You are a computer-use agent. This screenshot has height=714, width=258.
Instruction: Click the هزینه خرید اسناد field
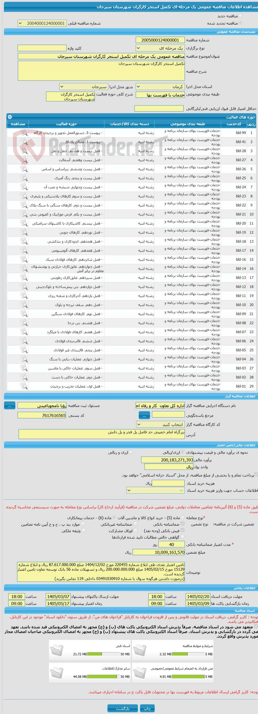click(168, 483)
